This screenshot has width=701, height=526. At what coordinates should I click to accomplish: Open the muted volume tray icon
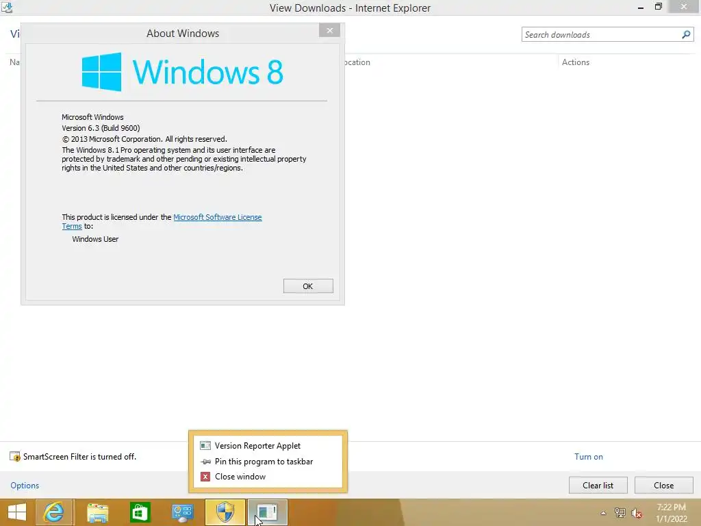636,513
